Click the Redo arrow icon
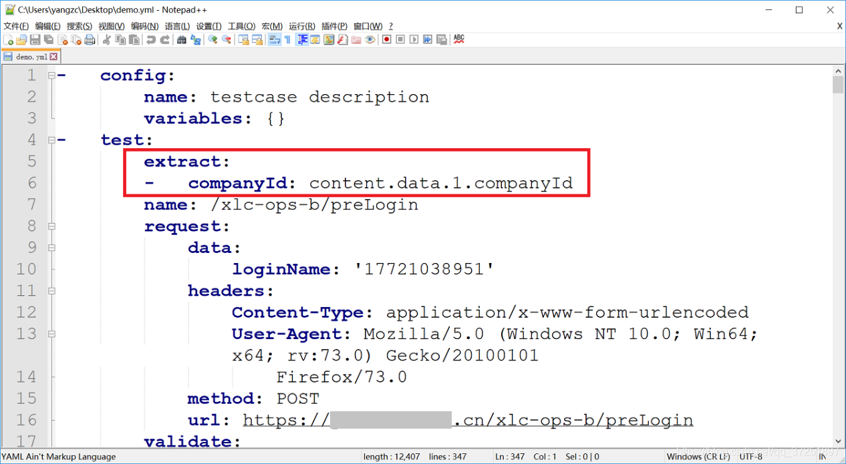The image size is (846, 464). point(165,40)
